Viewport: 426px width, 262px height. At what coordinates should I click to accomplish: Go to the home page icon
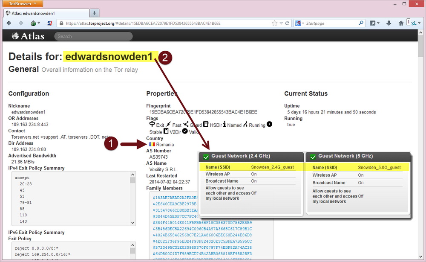coord(401,23)
